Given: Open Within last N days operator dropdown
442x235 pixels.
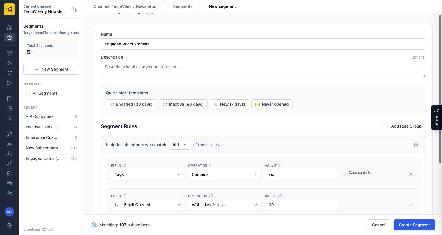Looking at the screenshot, I should tap(225, 205).
